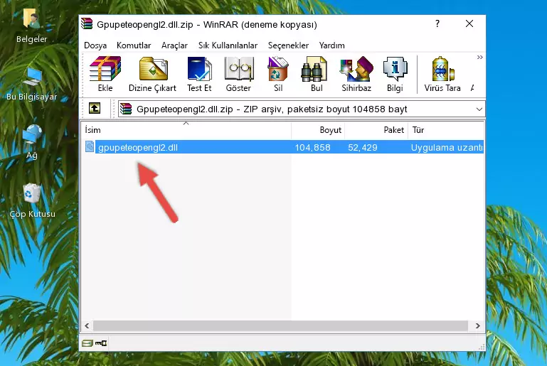This screenshot has width=547, height=366.
Task: Expand hidden toolbar buttons chevron
Action: (480, 57)
